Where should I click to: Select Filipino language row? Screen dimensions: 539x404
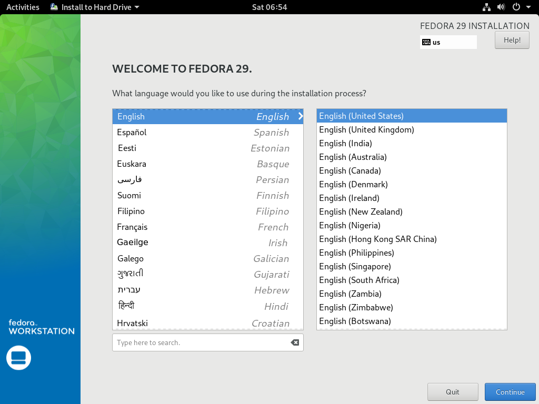[x=207, y=211]
